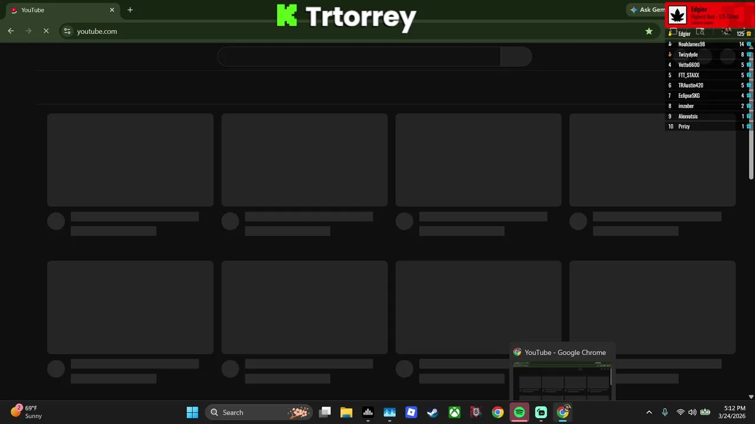Launch Roblox from the taskbar

click(411, 412)
